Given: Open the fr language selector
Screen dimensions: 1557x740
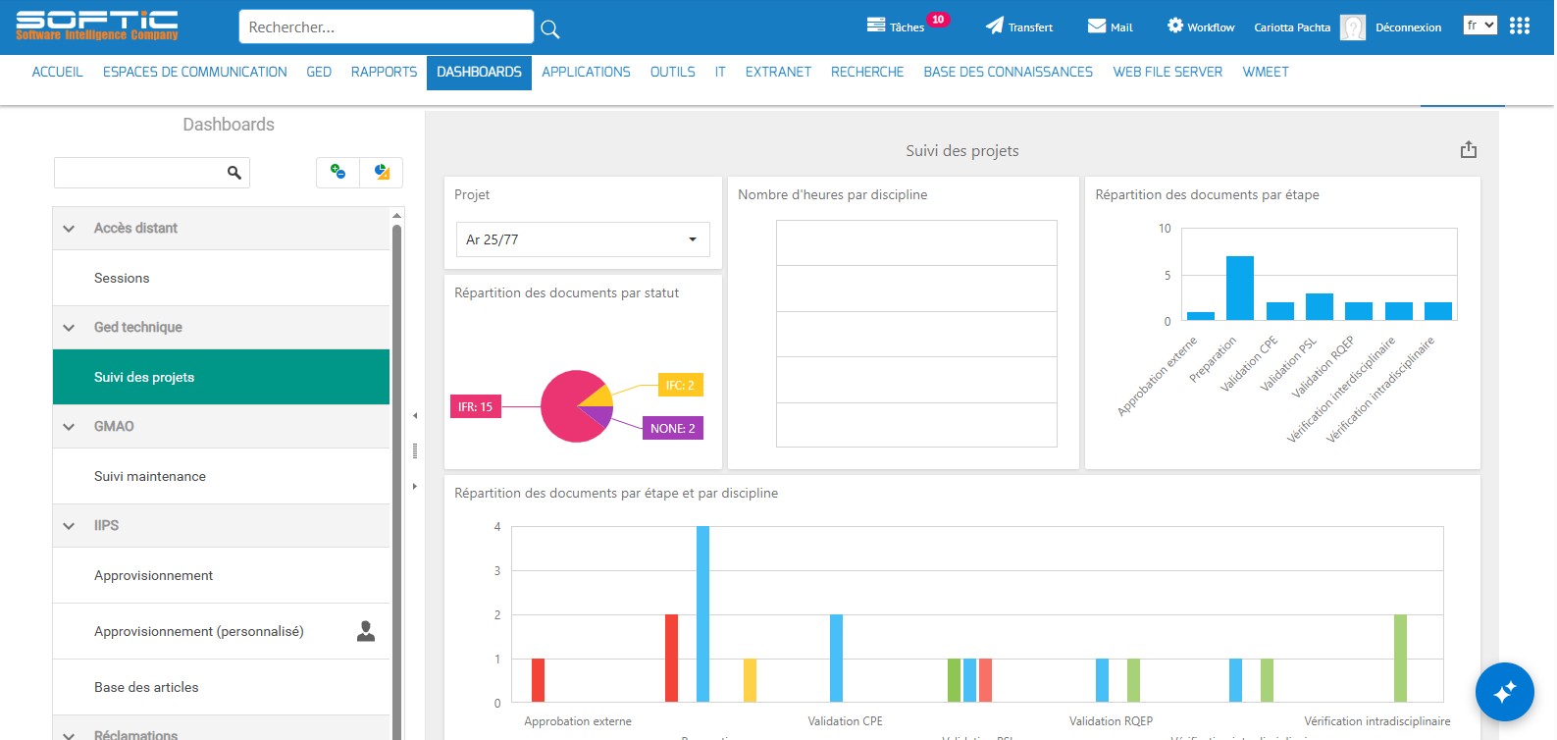Looking at the screenshot, I should pos(1479,26).
